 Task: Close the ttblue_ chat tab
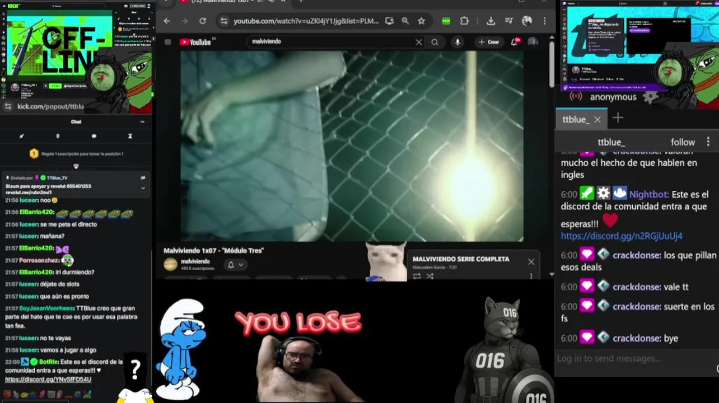pos(597,119)
